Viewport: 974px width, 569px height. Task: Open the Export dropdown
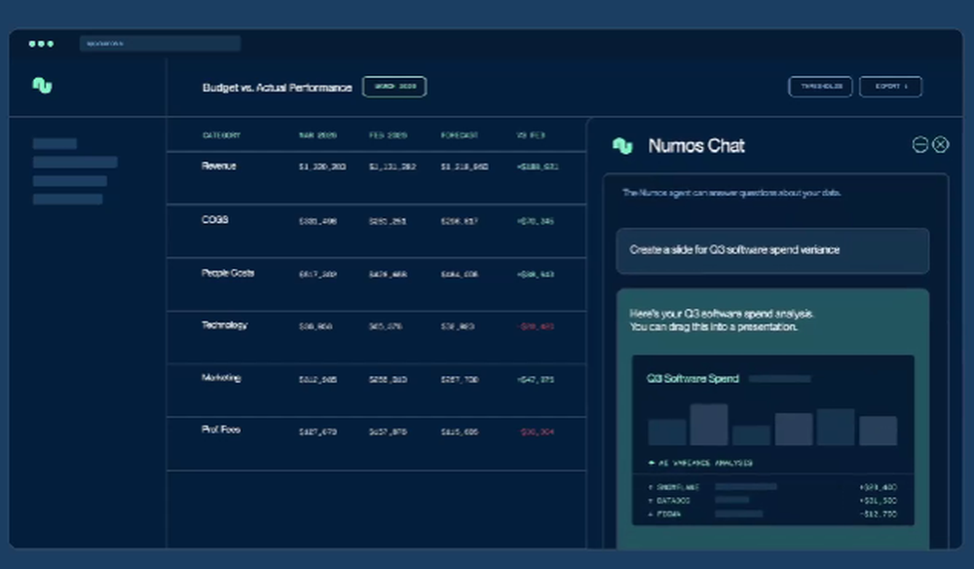[x=890, y=86]
